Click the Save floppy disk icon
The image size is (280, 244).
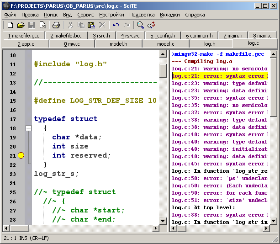pyautogui.click(x=32, y=25)
